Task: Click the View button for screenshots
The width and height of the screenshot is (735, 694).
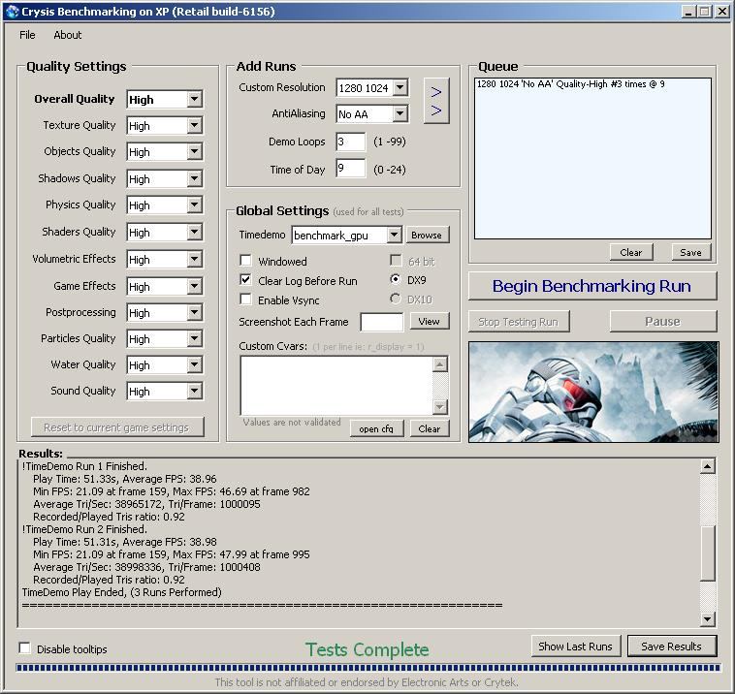Action: [x=429, y=321]
